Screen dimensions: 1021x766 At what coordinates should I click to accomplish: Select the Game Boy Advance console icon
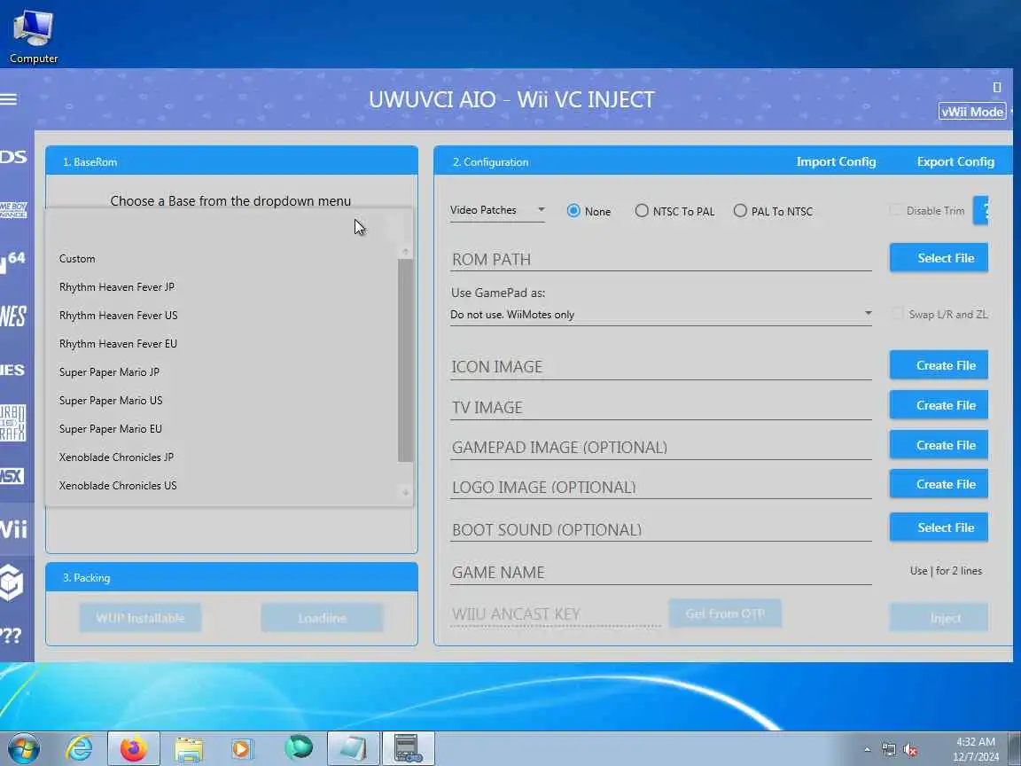click(x=13, y=210)
